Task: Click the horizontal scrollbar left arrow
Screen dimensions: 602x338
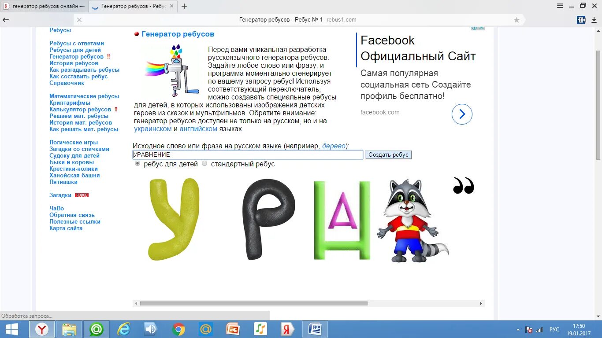Action: [136, 303]
